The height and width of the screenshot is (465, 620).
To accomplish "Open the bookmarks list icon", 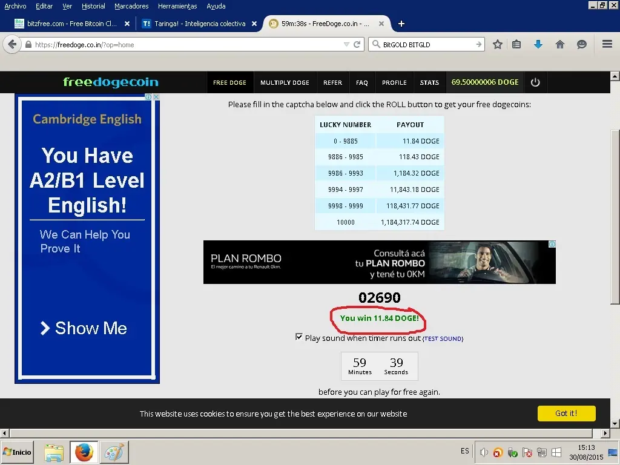I will pos(516,44).
